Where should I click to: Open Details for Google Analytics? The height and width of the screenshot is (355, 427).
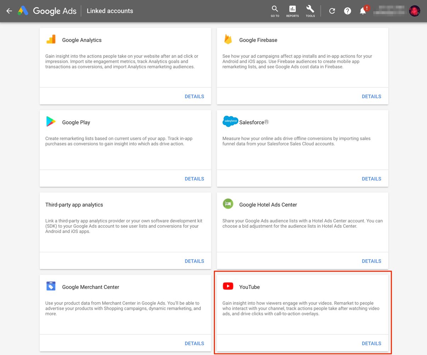[194, 96]
